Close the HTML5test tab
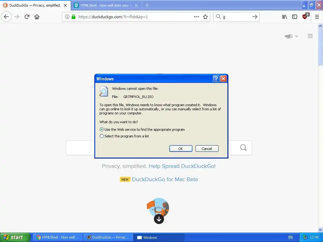Image resolution: width=323 pixels, height=242 pixels. click(136, 5)
